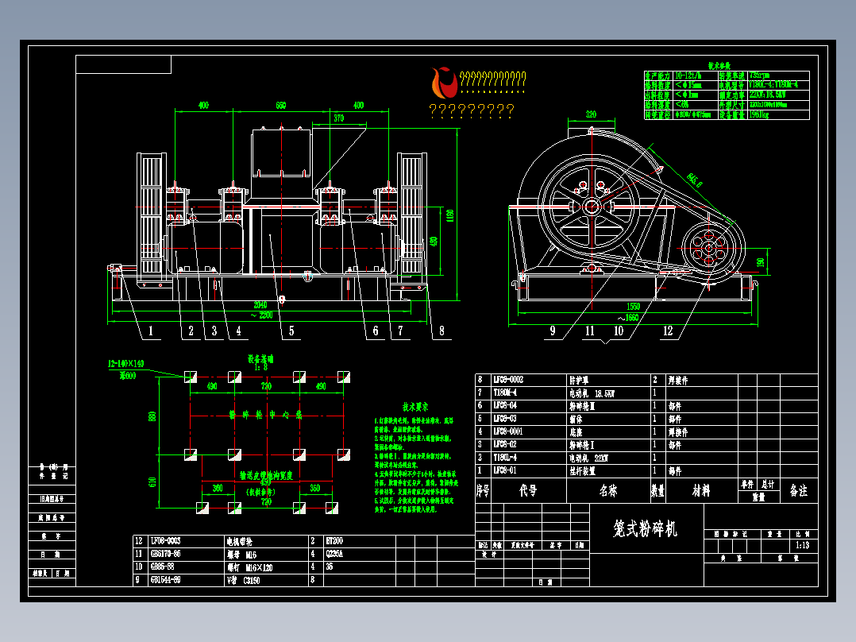The width and height of the screenshot is (856, 642).
Task: Click the 190 dimension beside small pulley
Action: click(760, 263)
